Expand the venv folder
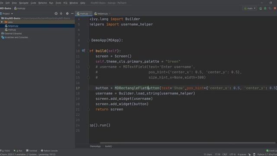The height and width of the screenshot is (156, 277). point(2,22)
